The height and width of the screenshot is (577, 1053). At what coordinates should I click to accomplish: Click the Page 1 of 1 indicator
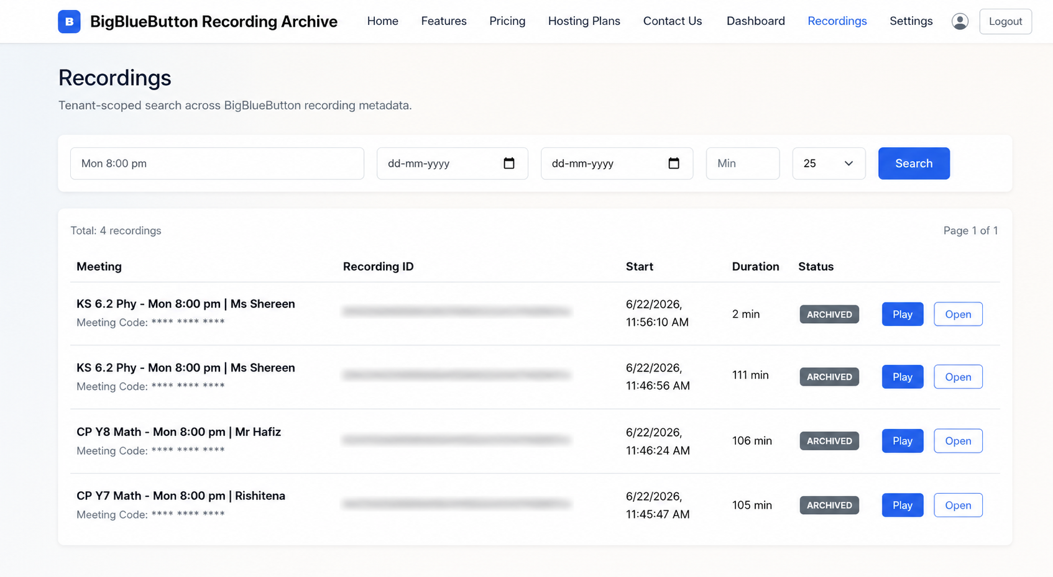(x=970, y=230)
